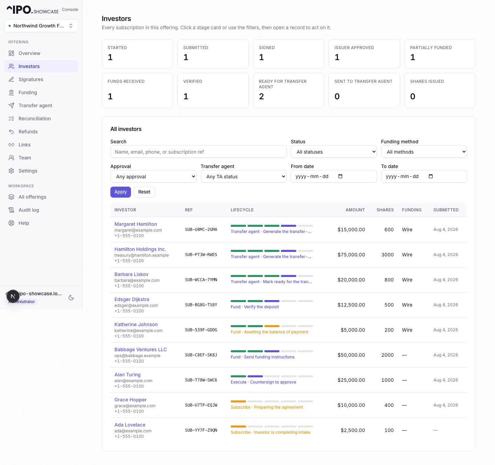This screenshot has width=495, height=465.
Task: Go to Funding section
Action: point(41,92)
